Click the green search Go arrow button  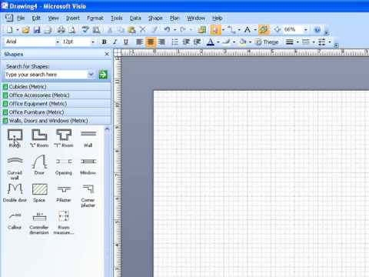(103, 75)
